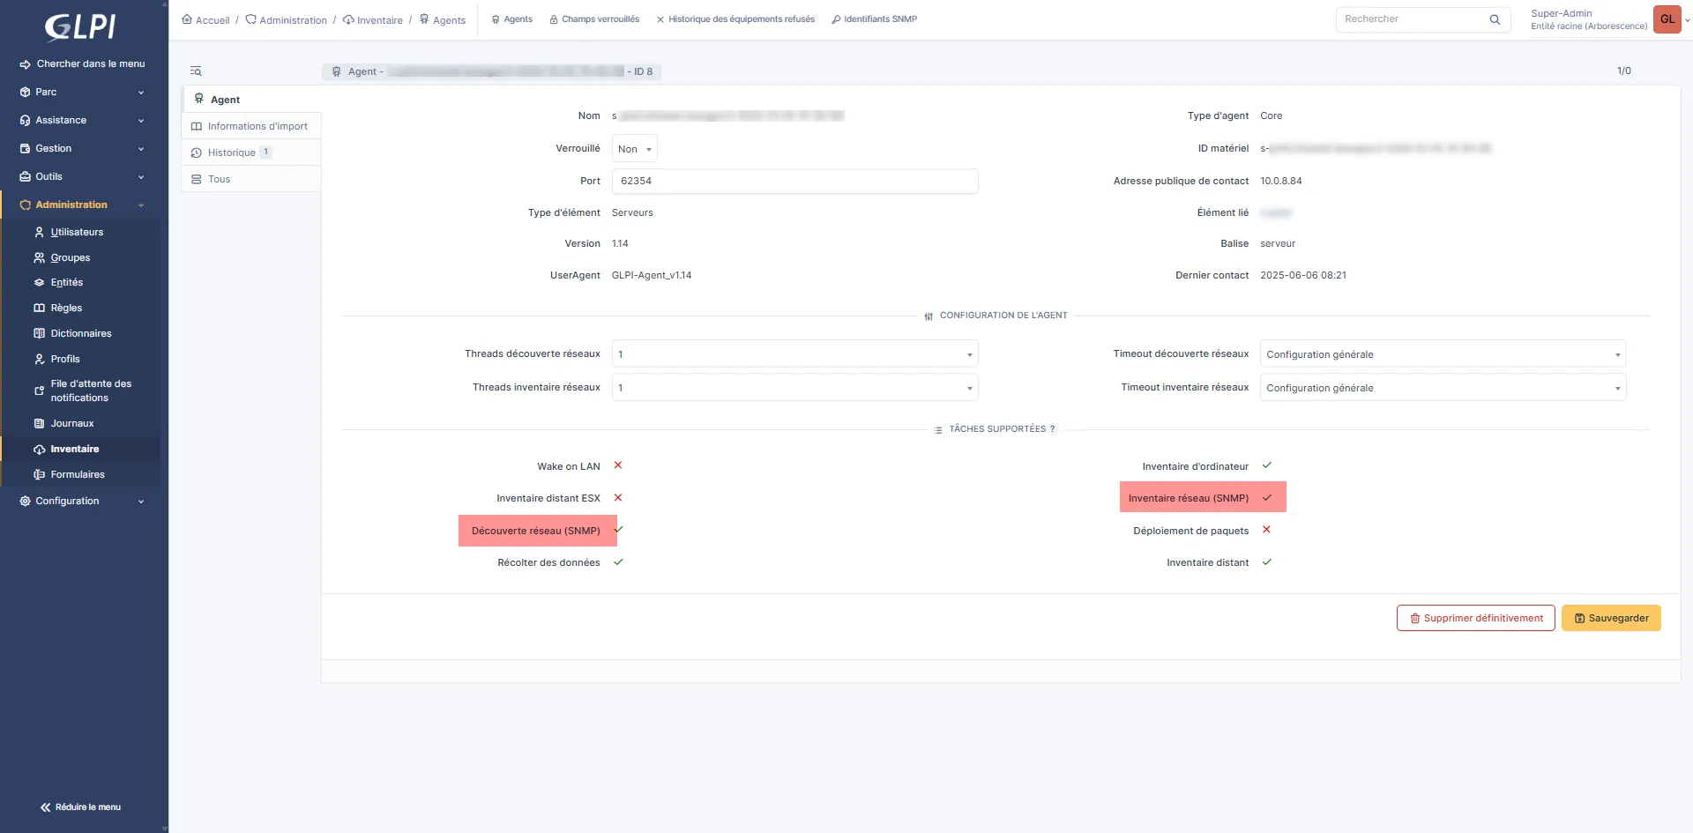Click the help icon beside Tâches supportées
1693x833 pixels.
coord(1052,429)
